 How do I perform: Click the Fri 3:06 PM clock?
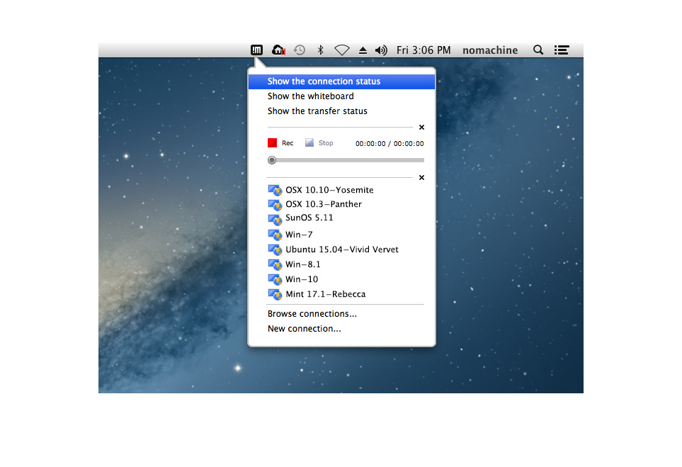pyautogui.click(x=424, y=50)
